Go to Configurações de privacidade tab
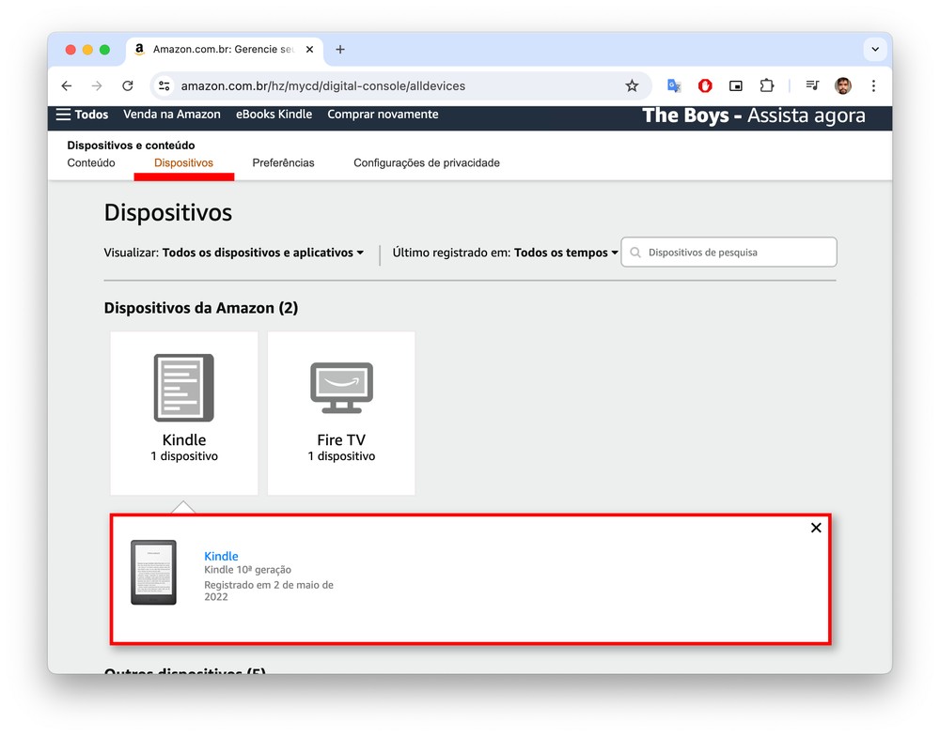940x737 pixels. tap(427, 162)
